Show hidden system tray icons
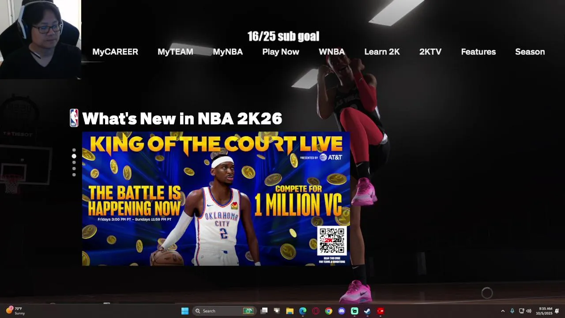 pos(502,311)
